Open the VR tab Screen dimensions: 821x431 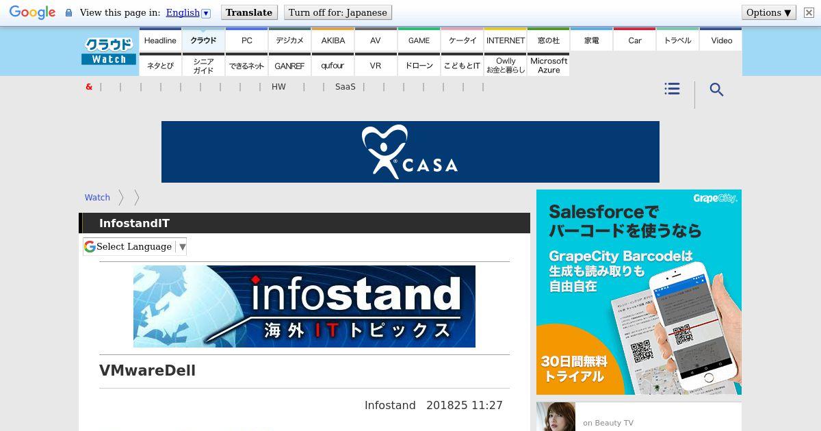click(x=376, y=65)
